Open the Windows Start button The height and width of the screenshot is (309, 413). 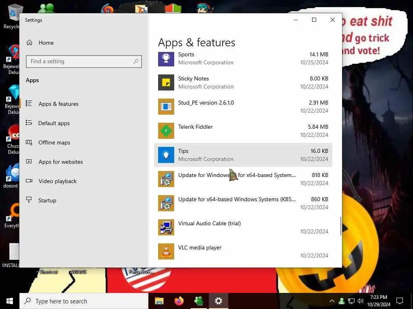pyautogui.click(x=10, y=301)
